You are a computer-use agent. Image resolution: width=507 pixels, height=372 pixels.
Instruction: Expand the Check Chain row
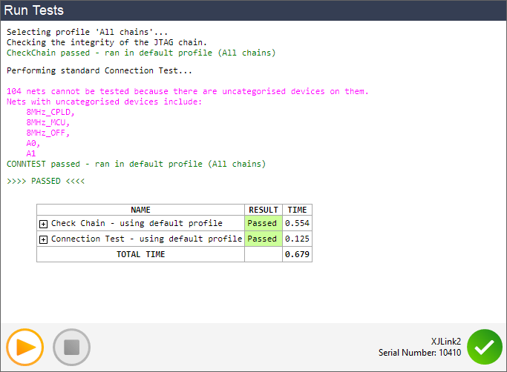tap(43, 224)
